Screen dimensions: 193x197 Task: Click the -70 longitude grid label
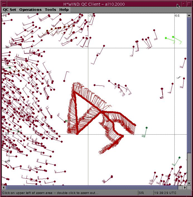pyautogui.click(x=91, y=16)
